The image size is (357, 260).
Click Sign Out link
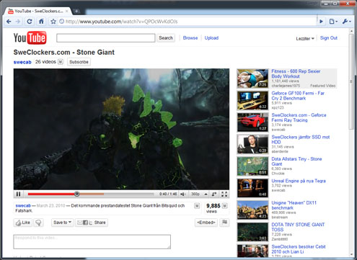(329, 38)
